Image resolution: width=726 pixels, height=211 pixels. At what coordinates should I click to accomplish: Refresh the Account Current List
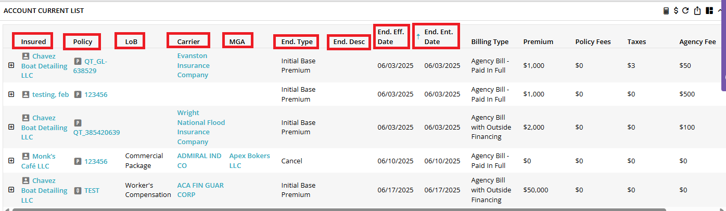point(685,11)
